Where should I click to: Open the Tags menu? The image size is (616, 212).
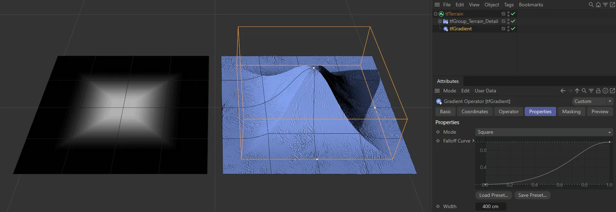tap(509, 5)
